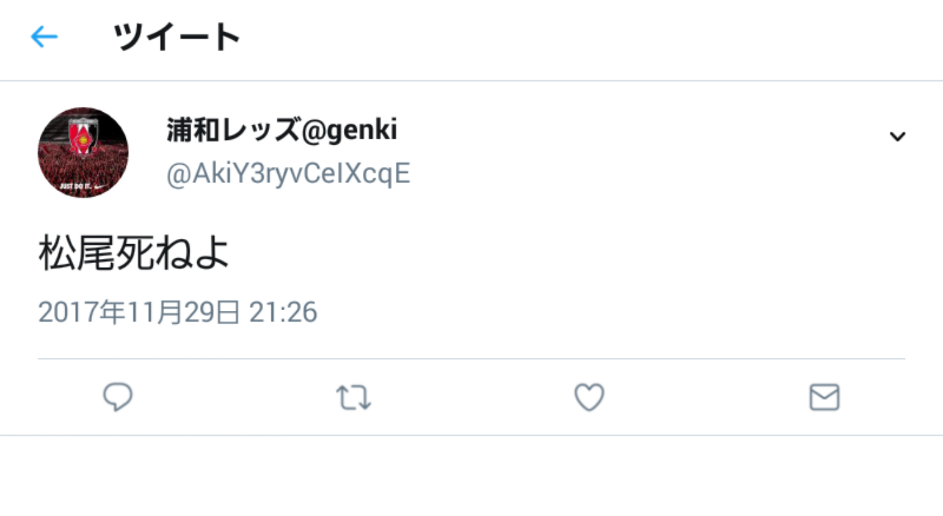The width and height of the screenshot is (943, 516).
Task: Return to the previous timeline screen
Action: pyautogui.click(x=44, y=37)
